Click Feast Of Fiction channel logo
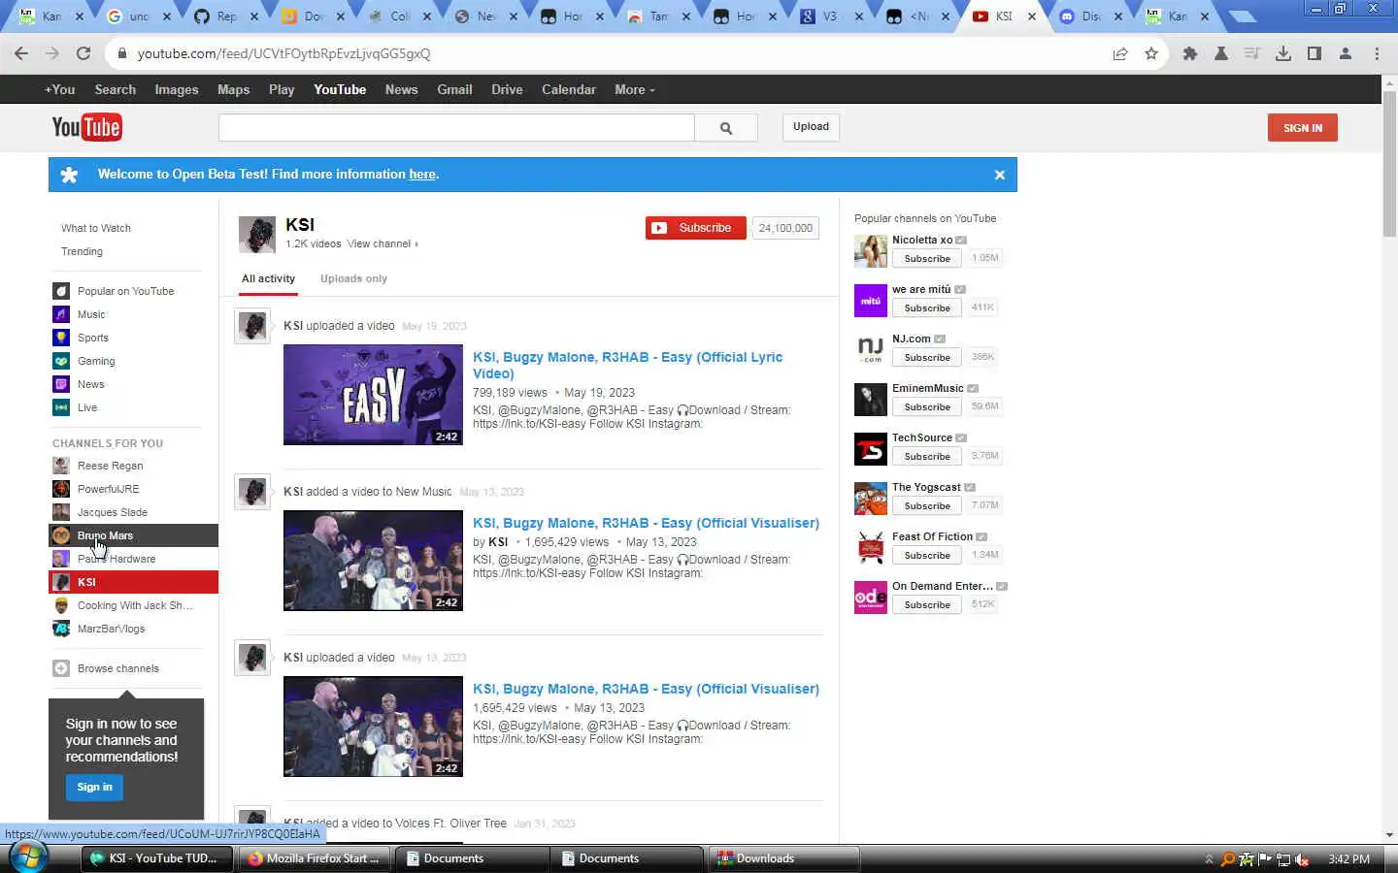This screenshot has width=1398, height=873. pyautogui.click(x=871, y=548)
